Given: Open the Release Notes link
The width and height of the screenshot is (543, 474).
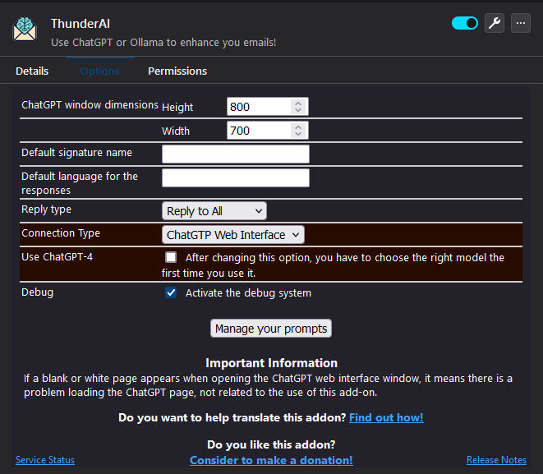Looking at the screenshot, I should pyautogui.click(x=496, y=460).
